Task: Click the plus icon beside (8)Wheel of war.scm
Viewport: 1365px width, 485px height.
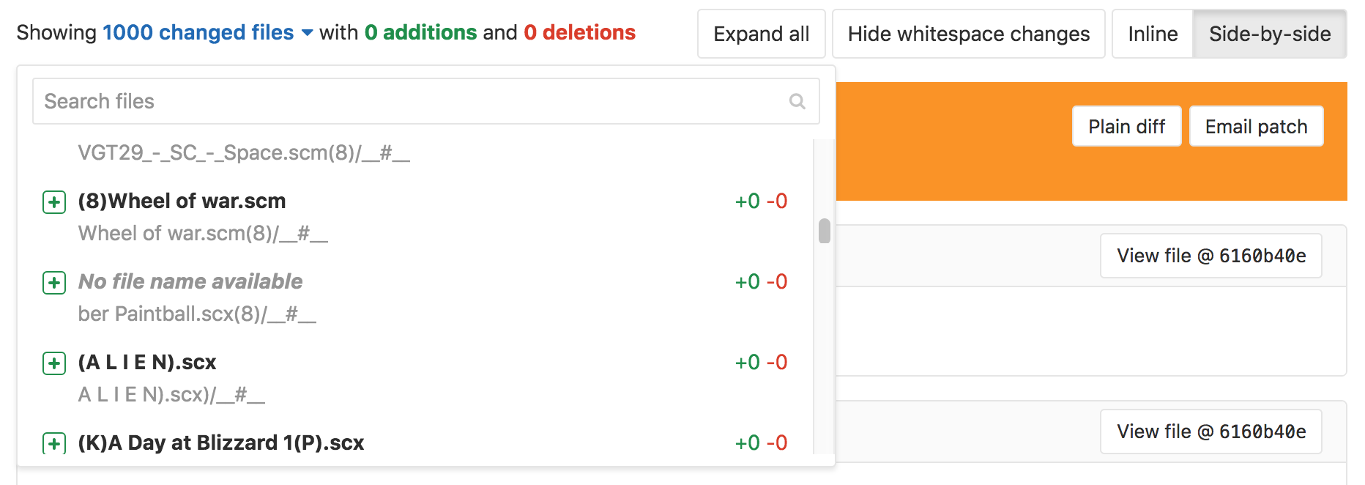Action: pos(54,202)
